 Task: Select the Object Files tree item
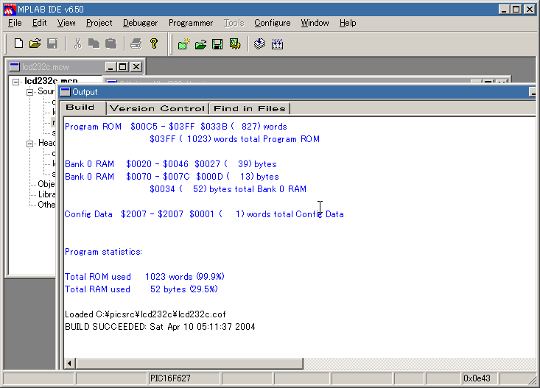click(46, 184)
